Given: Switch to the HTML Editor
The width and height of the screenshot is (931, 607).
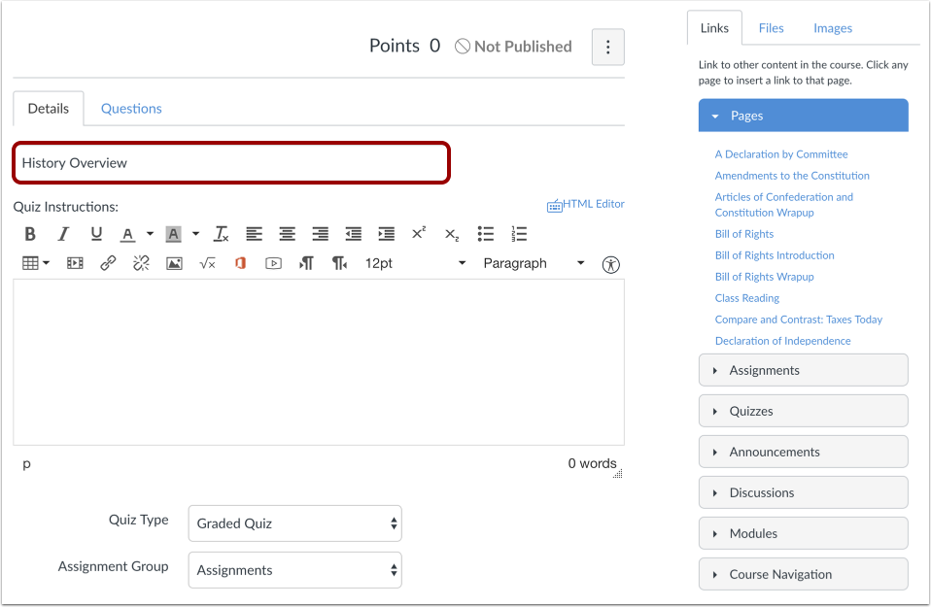Looking at the screenshot, I should (x=585, y=205).
